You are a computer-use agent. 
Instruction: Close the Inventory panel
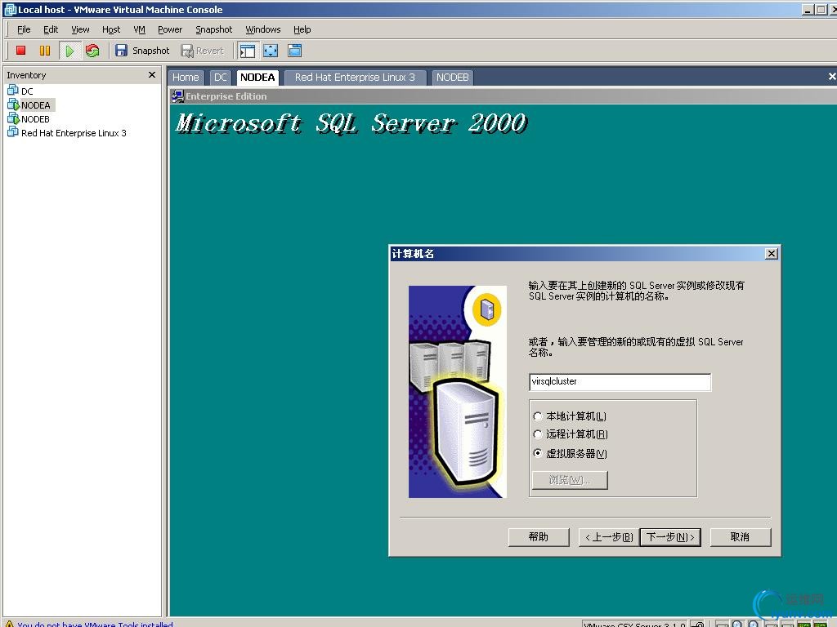[152, 74]
